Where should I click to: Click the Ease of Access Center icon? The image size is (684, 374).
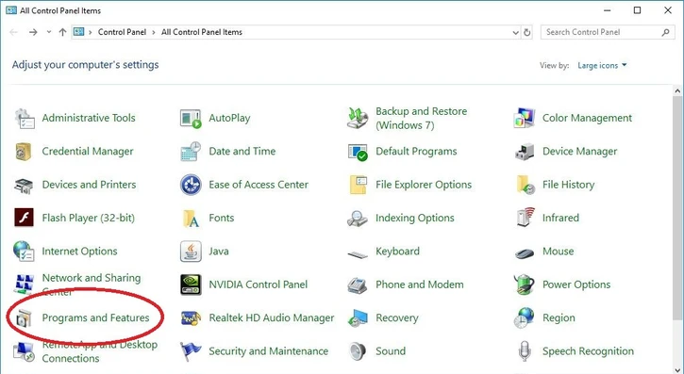(x=191, y=185)
